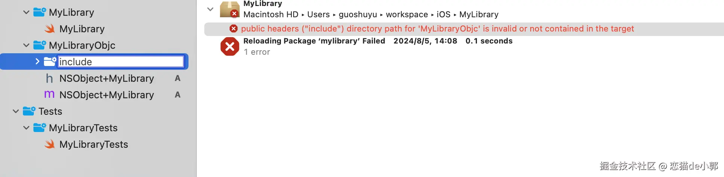This screenshot has height=177, width=724.
Task: Collapse the MyLibrary issue group chevron
Action: 210,9
